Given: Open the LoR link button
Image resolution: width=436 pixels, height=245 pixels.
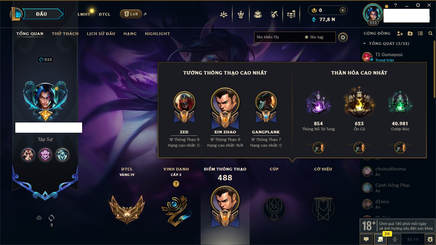Looking at the screenshot, I should click(x=131, y=14).
